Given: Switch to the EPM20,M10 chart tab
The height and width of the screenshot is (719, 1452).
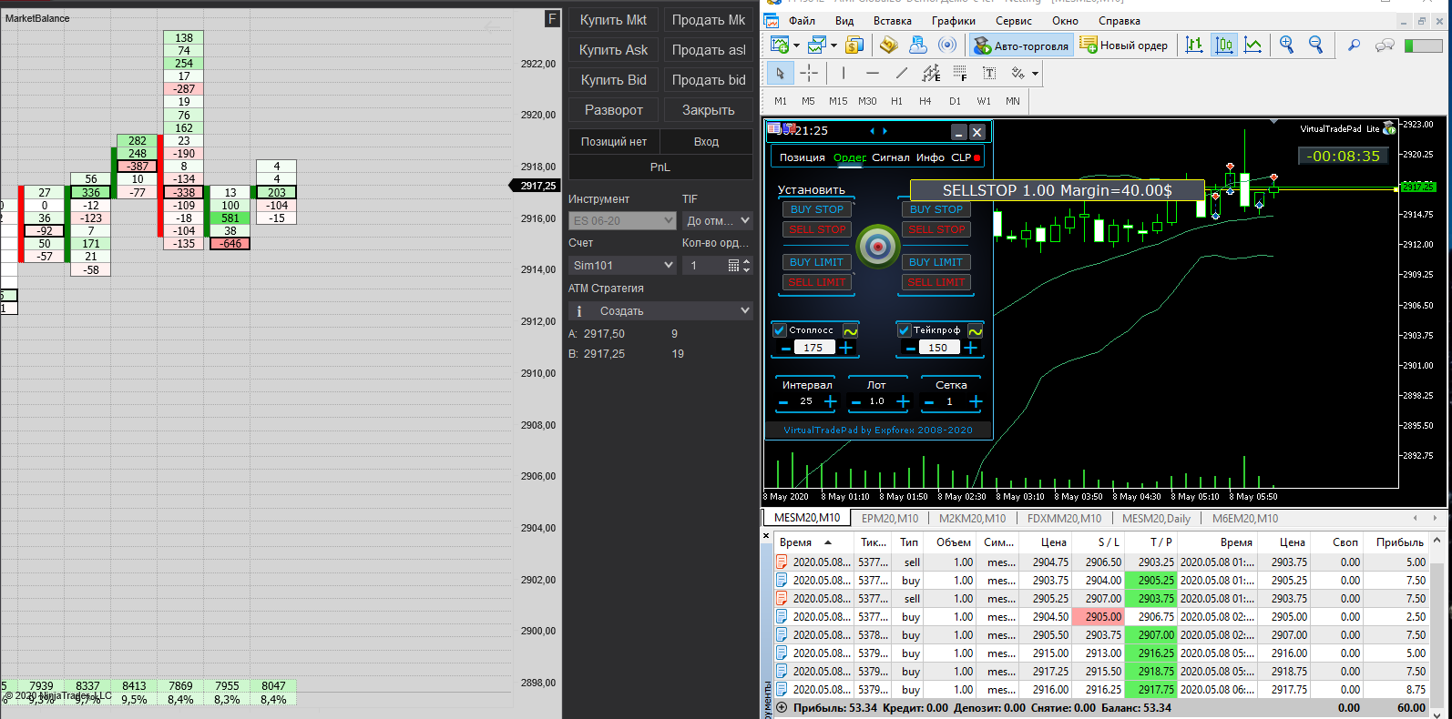Looking at the screenshot, I should tap(889, 518).
